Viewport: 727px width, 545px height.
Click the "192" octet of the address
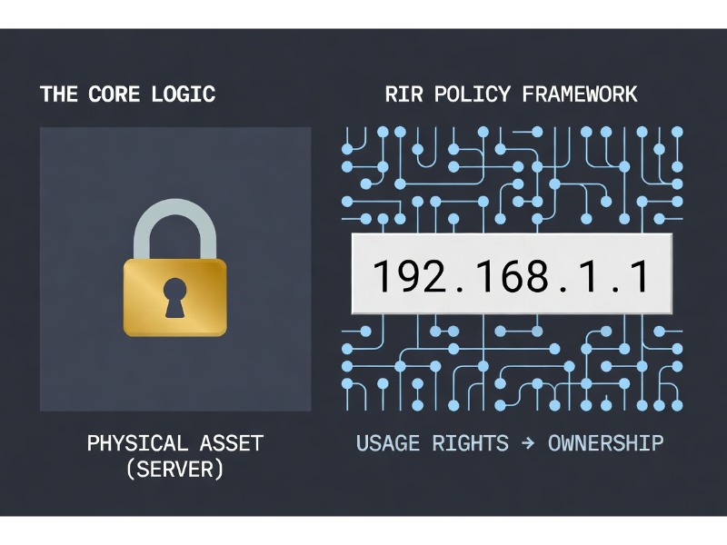click(403, 275)
